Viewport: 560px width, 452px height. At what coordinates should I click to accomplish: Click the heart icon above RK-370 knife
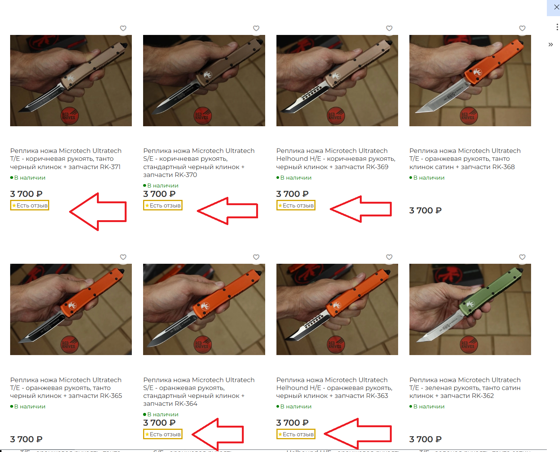point(256,28)
